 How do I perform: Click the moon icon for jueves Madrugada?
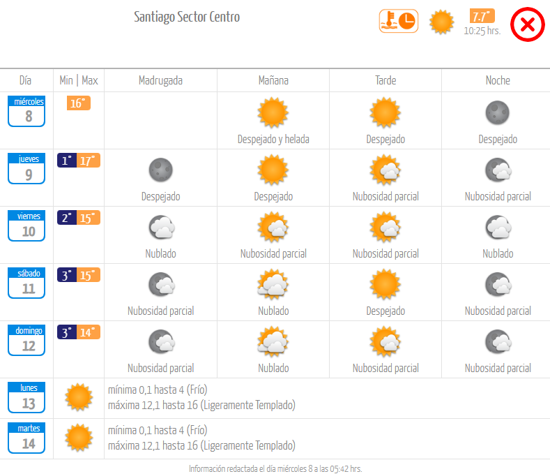point(160,170)
